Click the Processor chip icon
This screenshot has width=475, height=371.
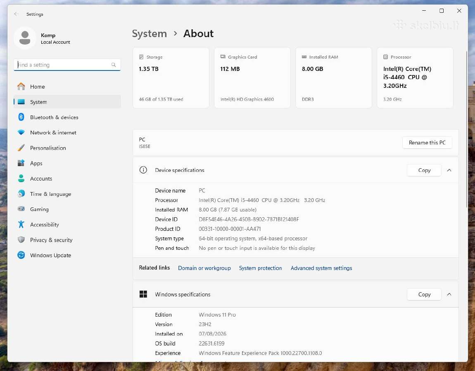coord(385,57)
